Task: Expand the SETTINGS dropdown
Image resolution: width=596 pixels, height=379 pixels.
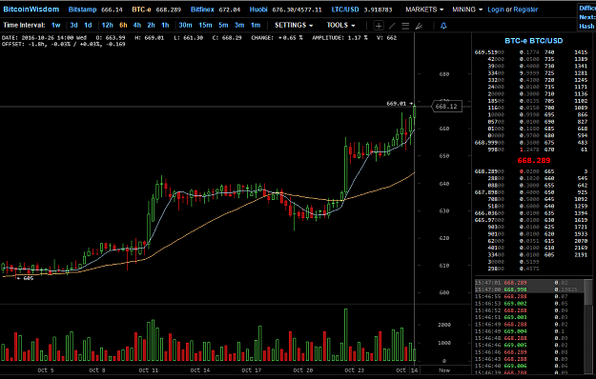Action: (294, 26)
